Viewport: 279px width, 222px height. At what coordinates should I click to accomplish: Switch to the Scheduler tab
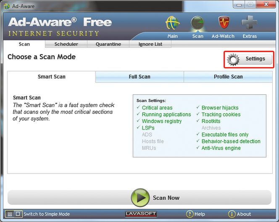coord(66,44)
